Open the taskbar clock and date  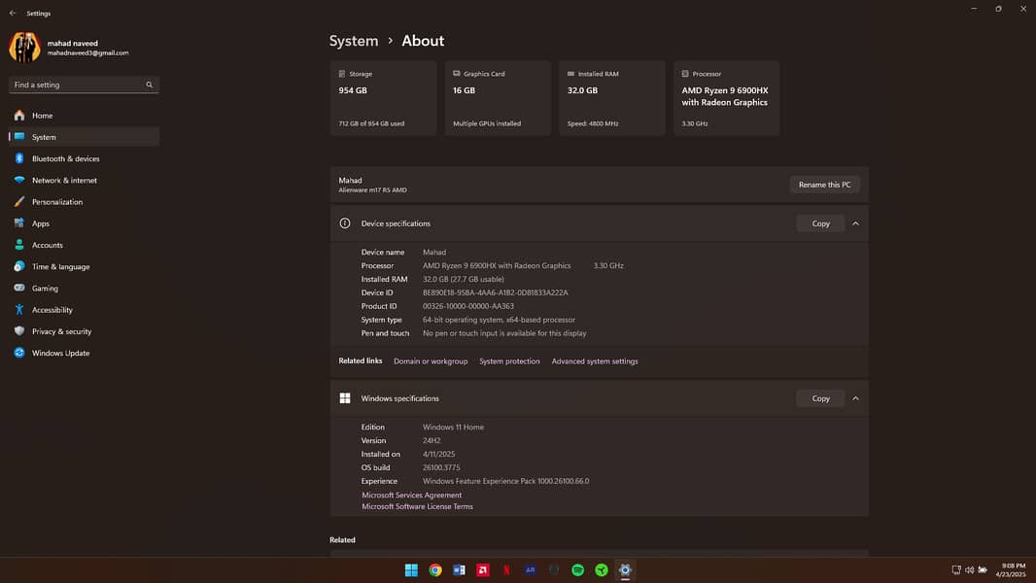(1013, 569)
